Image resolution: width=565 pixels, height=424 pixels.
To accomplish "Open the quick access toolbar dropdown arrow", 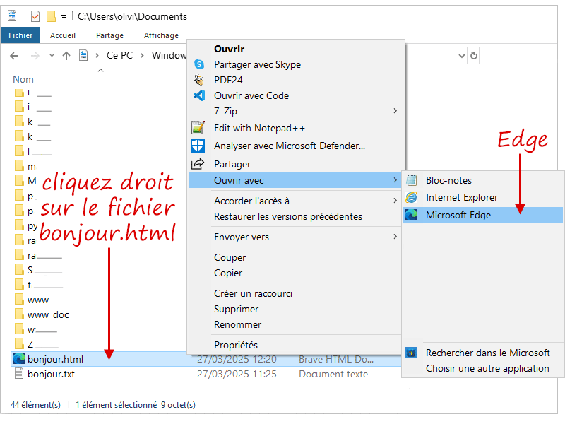I will (64, 16).
